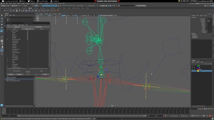
Task: Toggle visibility V on the top display layer
Action: (x=193, y=66)
